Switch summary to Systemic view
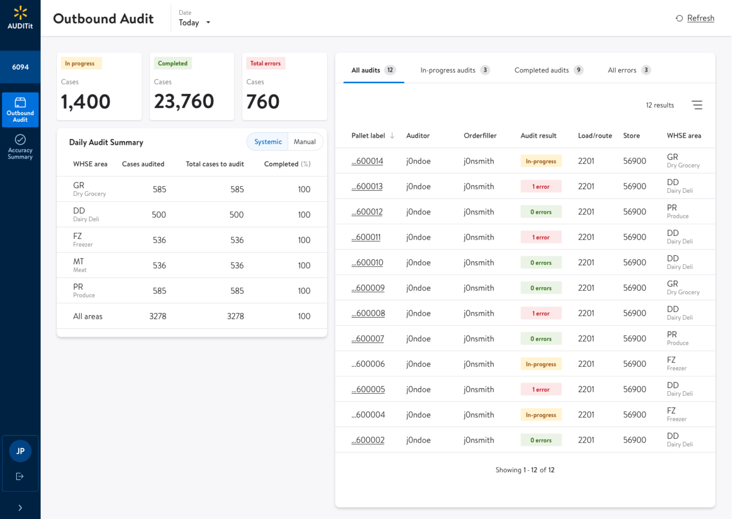This screenshot has width=732, height=519. pos(268,142)
